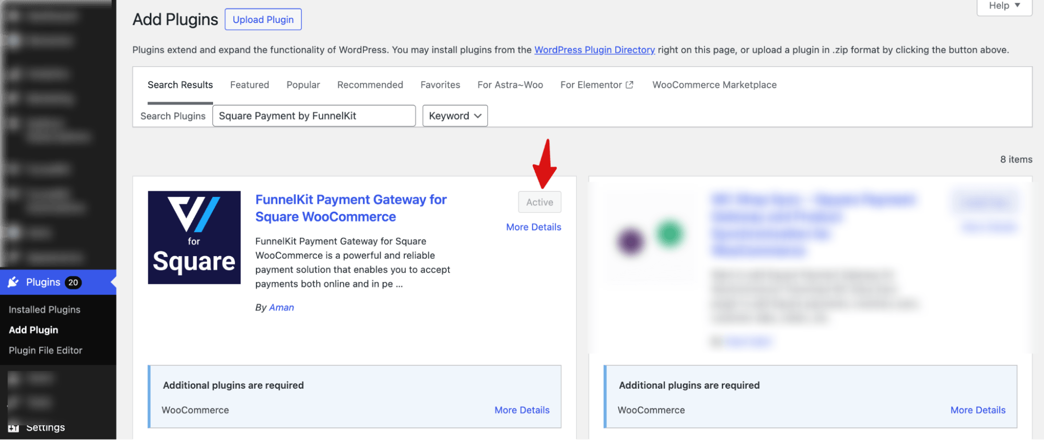Expand the Help dropdown

tap(1004, 6)
